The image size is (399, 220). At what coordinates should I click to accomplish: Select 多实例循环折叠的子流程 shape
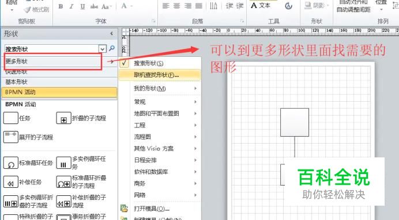(x=11, y=201)
